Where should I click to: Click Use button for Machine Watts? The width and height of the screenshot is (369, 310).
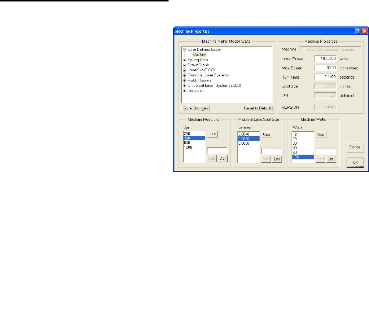(321, 134)
